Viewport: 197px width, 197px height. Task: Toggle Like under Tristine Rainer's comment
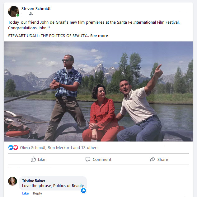[26, 193]
